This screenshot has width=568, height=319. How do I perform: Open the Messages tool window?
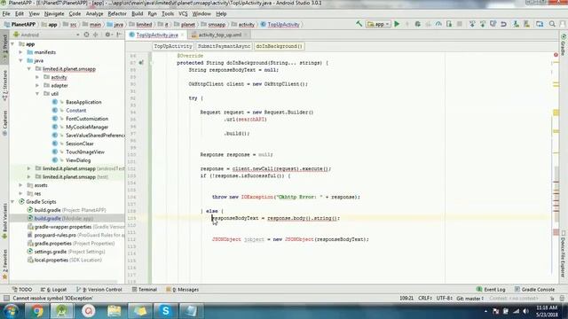click(183, 290)
